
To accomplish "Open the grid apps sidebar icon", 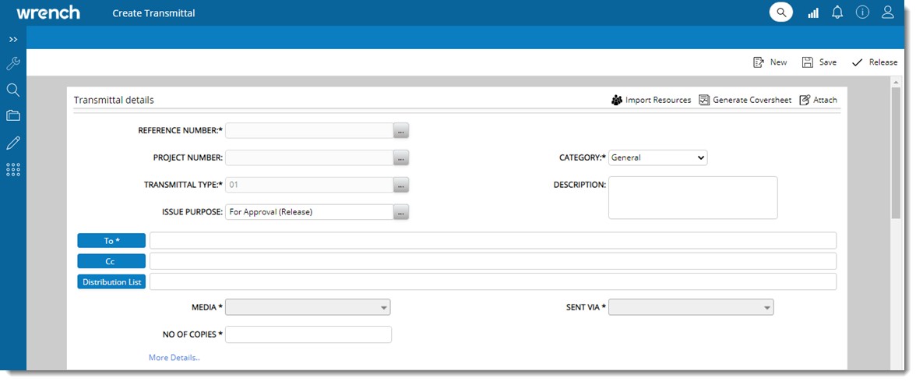I will pyautogui.click(x=13, y=169).
